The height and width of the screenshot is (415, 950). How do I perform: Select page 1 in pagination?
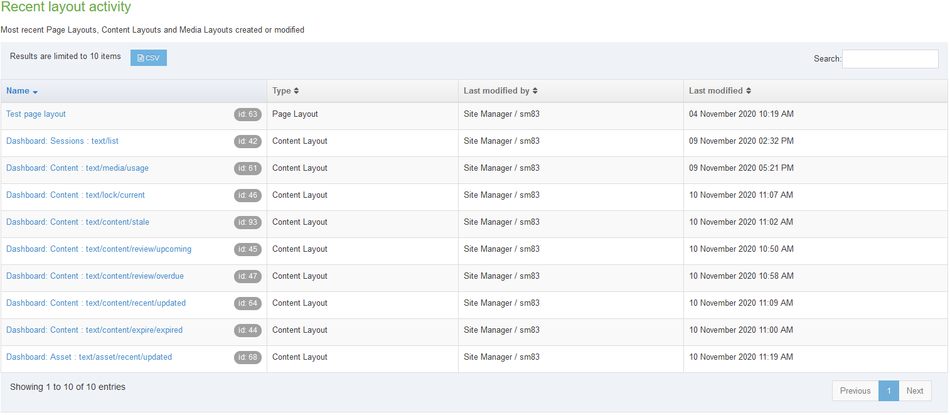(x=889, y=391)
